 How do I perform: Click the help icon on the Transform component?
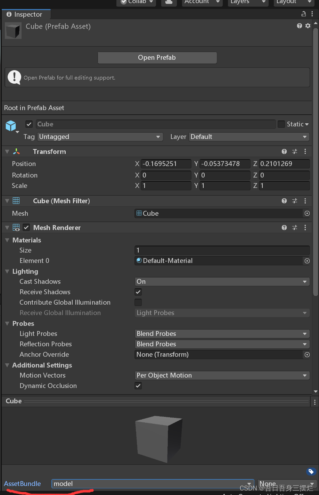point(284,151)
